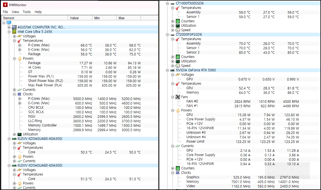Click the CT2000P3PSSD8 Temperatures thermometer icon
The height and width of the screenshot is (190, 321).
click(178, 39)
